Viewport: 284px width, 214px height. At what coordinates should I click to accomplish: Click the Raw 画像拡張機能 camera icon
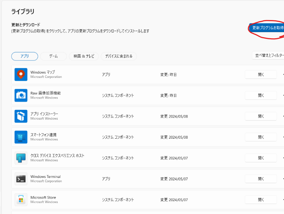pos(21,95)
